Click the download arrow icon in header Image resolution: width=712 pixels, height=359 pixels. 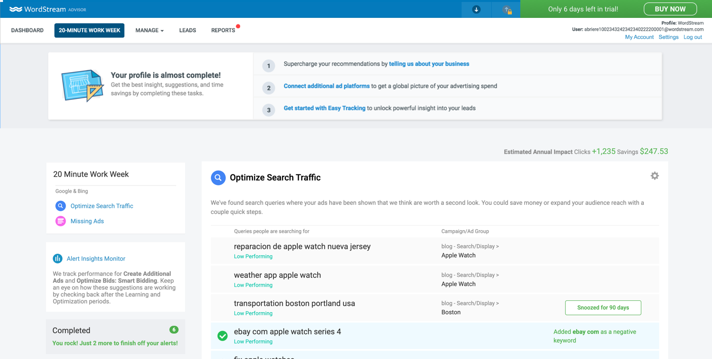tap(476, 9)
